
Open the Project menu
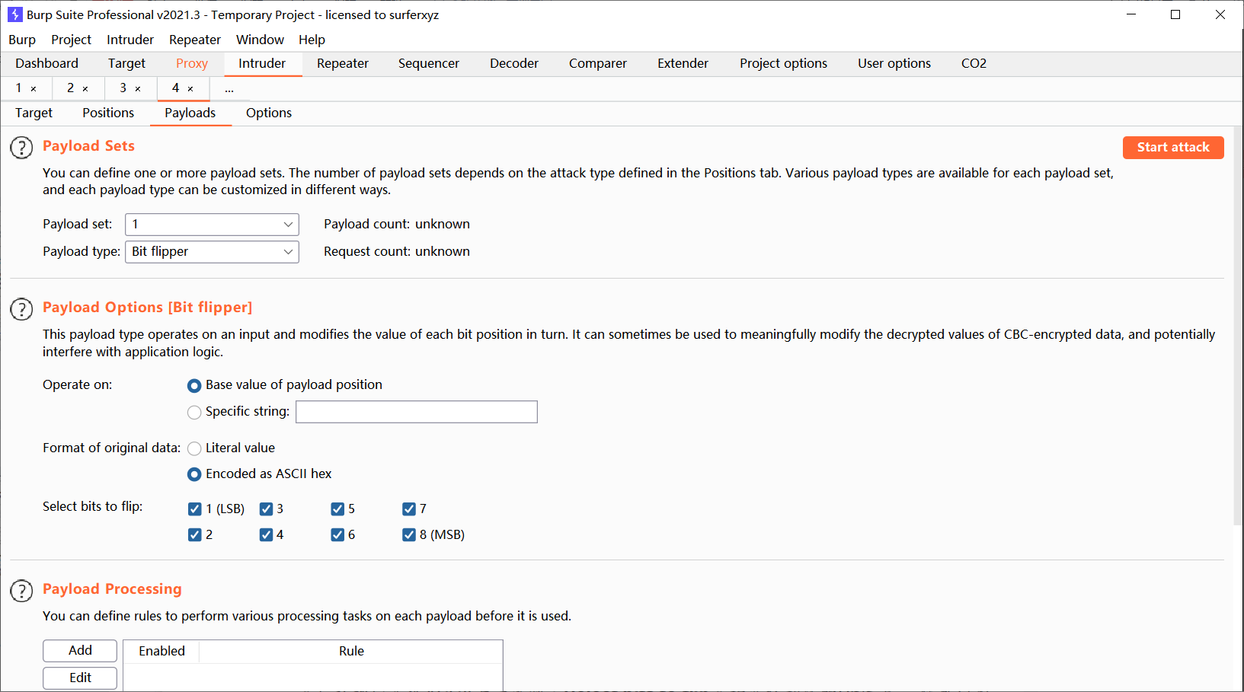71,40
